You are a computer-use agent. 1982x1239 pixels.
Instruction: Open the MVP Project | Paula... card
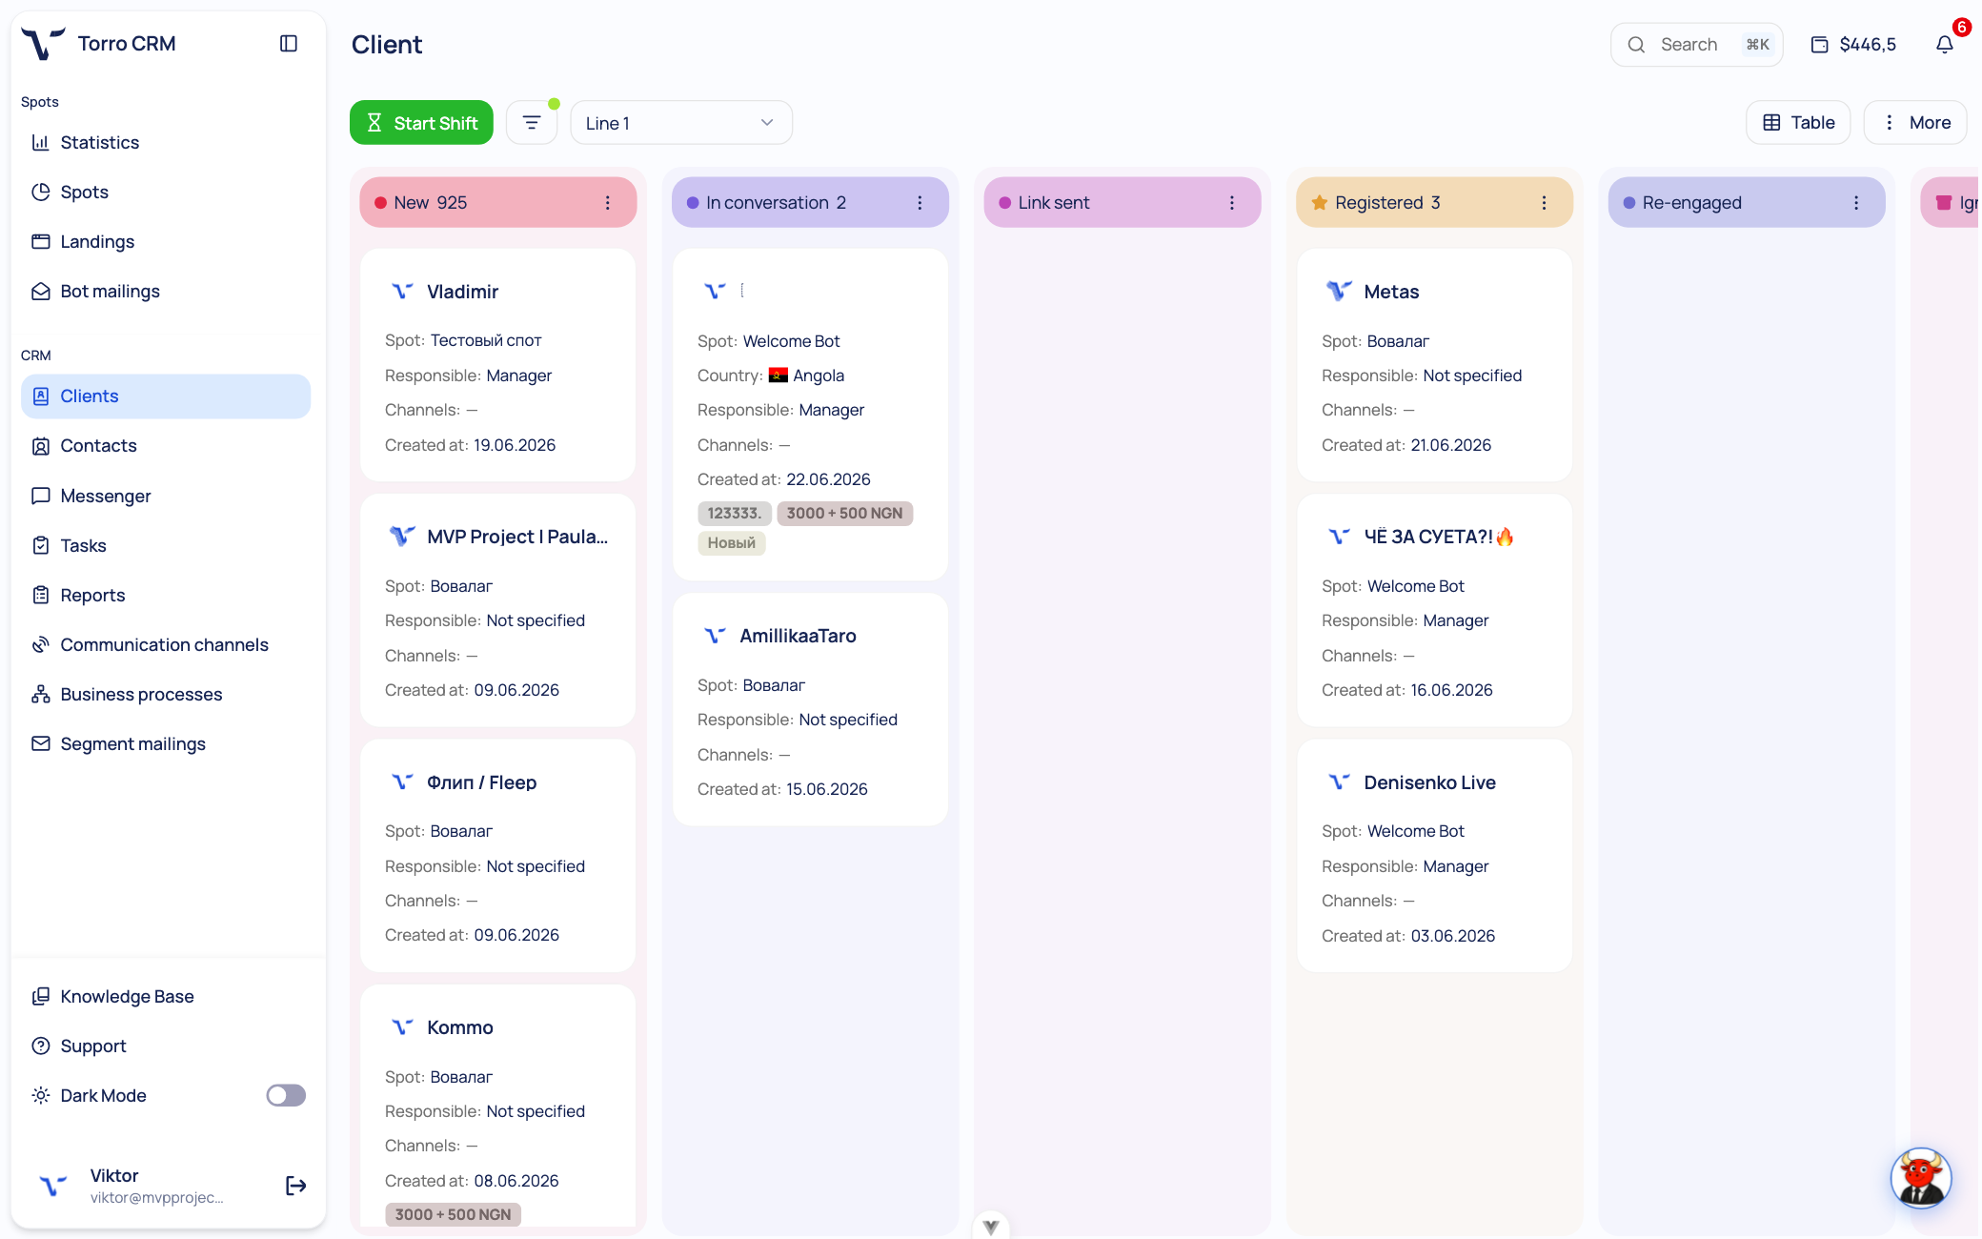(498, 610)
